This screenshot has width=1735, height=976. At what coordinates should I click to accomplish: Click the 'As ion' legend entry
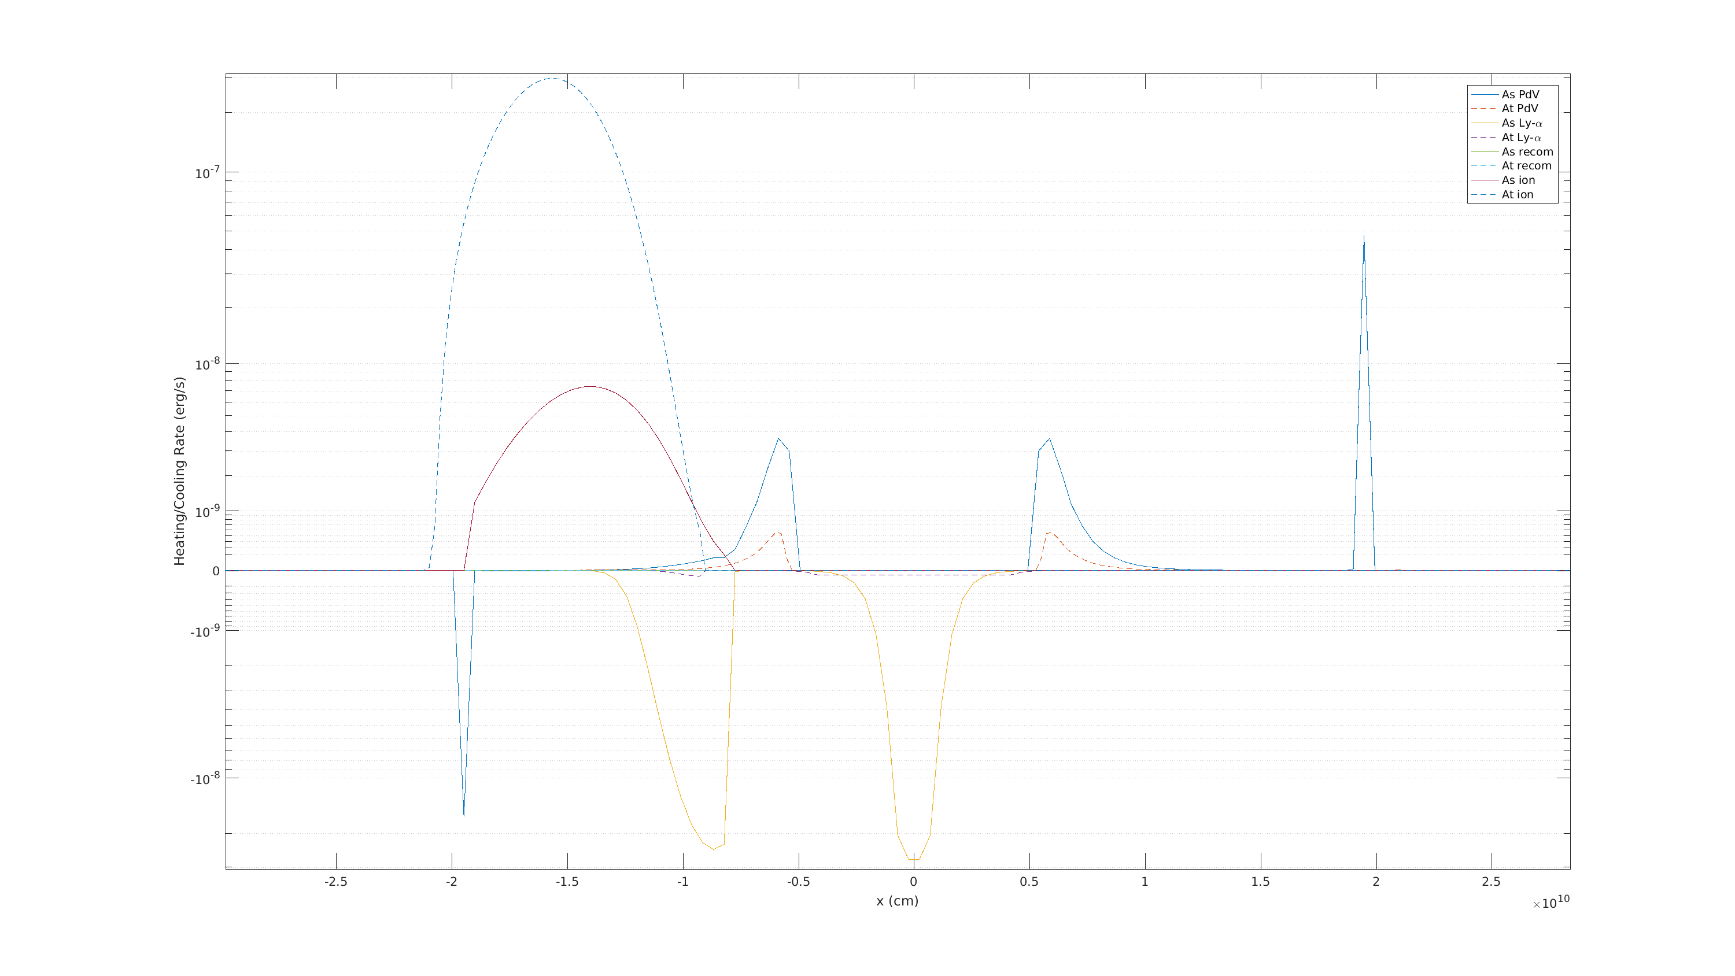coord(1509,180)
